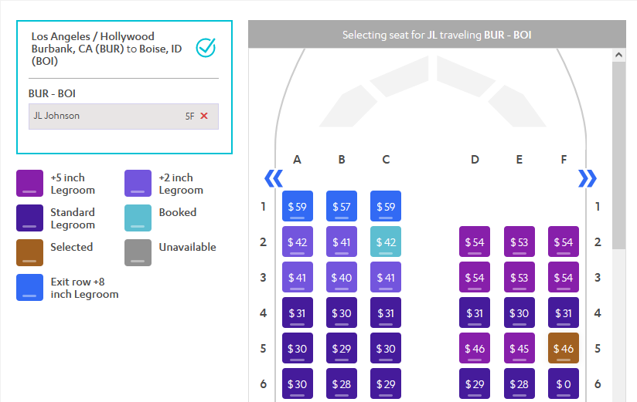The width and height of the screenshot is (637, 402).
Task: Click the booked seat 2C
Action: (x=386, y=242)
